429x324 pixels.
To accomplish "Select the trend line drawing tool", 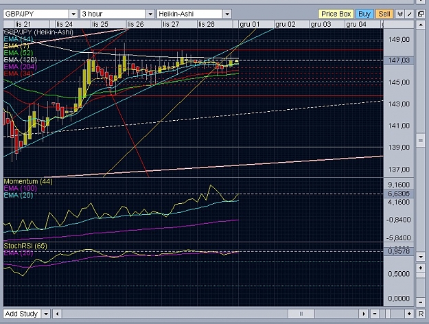I will [x=409, y=14].
